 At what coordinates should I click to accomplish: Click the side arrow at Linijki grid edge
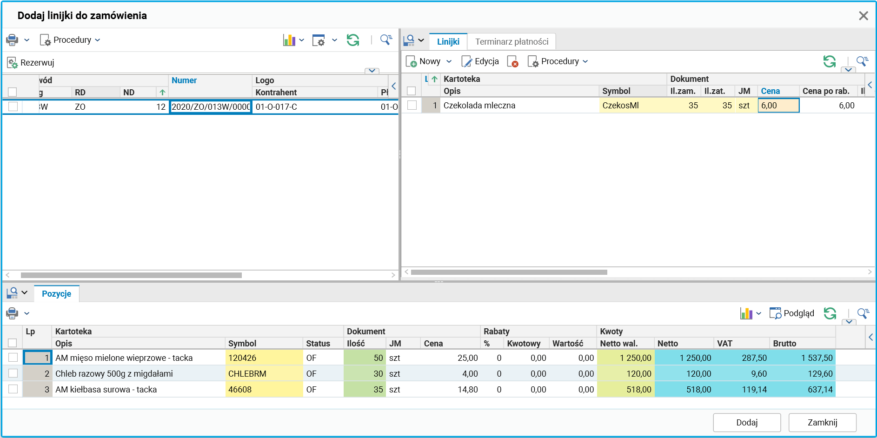point(870,85)
